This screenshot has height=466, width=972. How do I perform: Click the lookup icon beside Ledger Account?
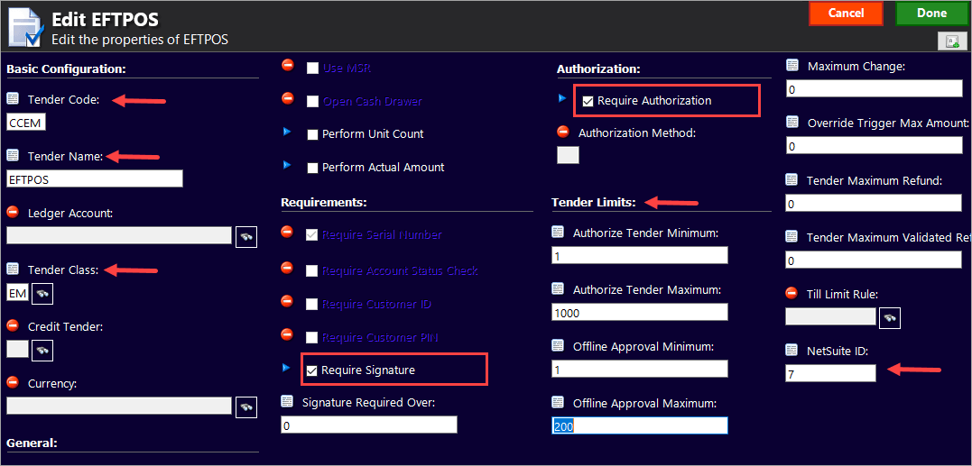pos(245,236)
